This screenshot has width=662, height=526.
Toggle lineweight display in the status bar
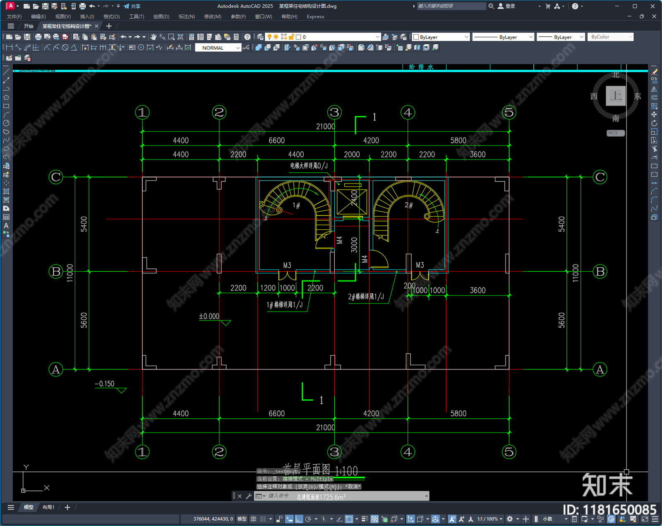tap(365, 519)
